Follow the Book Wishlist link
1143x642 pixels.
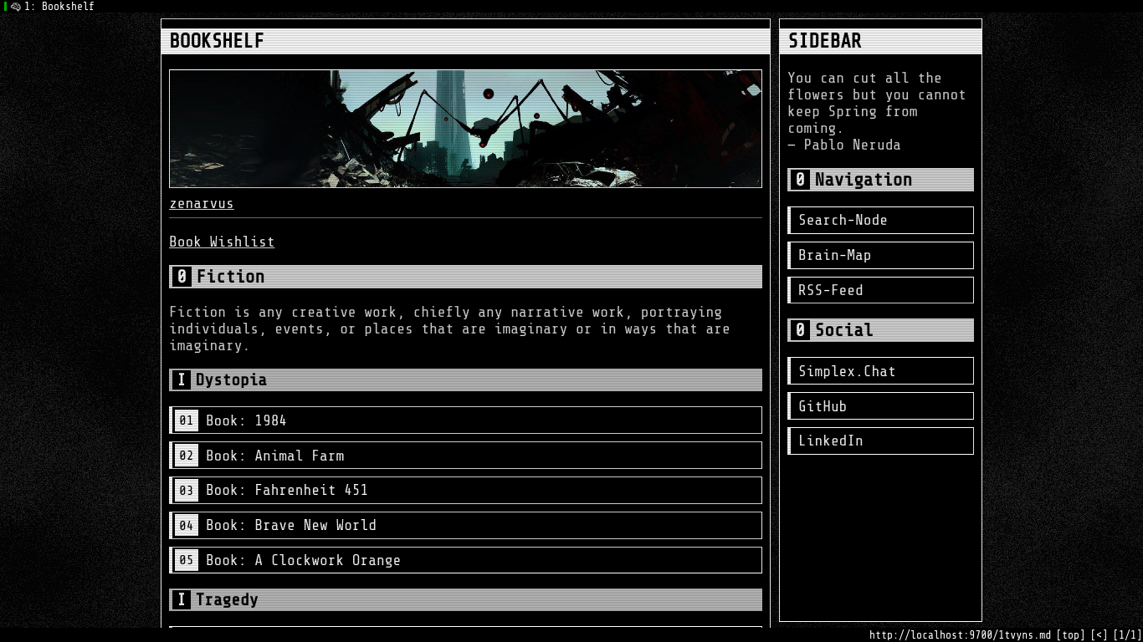(x=222, y=242)
